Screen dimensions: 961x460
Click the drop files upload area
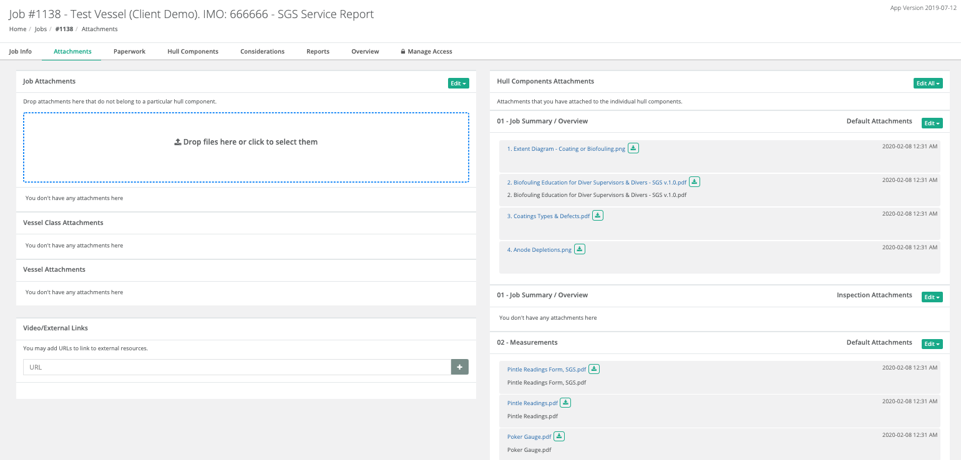pos(246,147)
